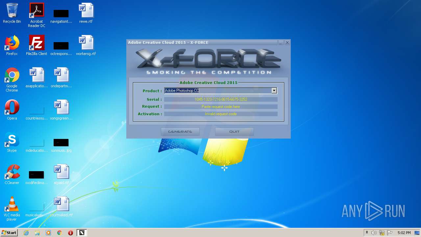
Task: Select the songsgreen... document icon
Action: coord(61,110)
